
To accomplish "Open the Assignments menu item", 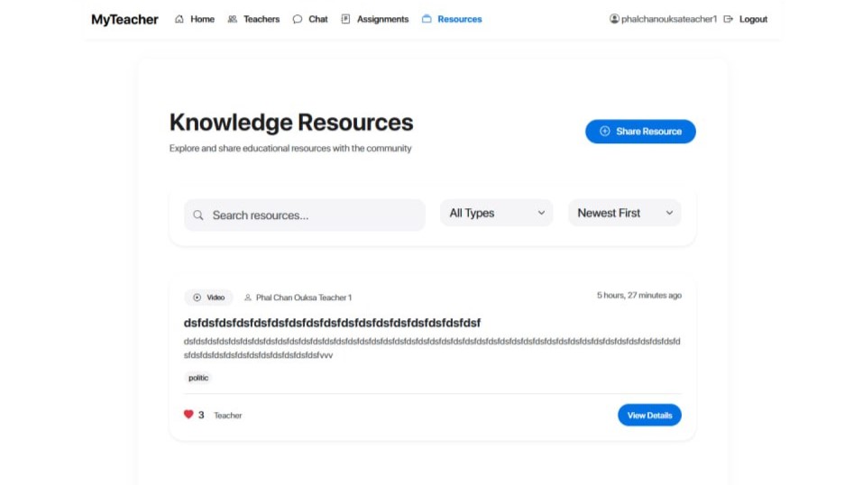I will tap(382, 19).
